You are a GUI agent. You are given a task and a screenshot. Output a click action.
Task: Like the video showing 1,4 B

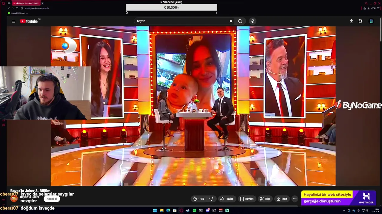click(198, 199)
